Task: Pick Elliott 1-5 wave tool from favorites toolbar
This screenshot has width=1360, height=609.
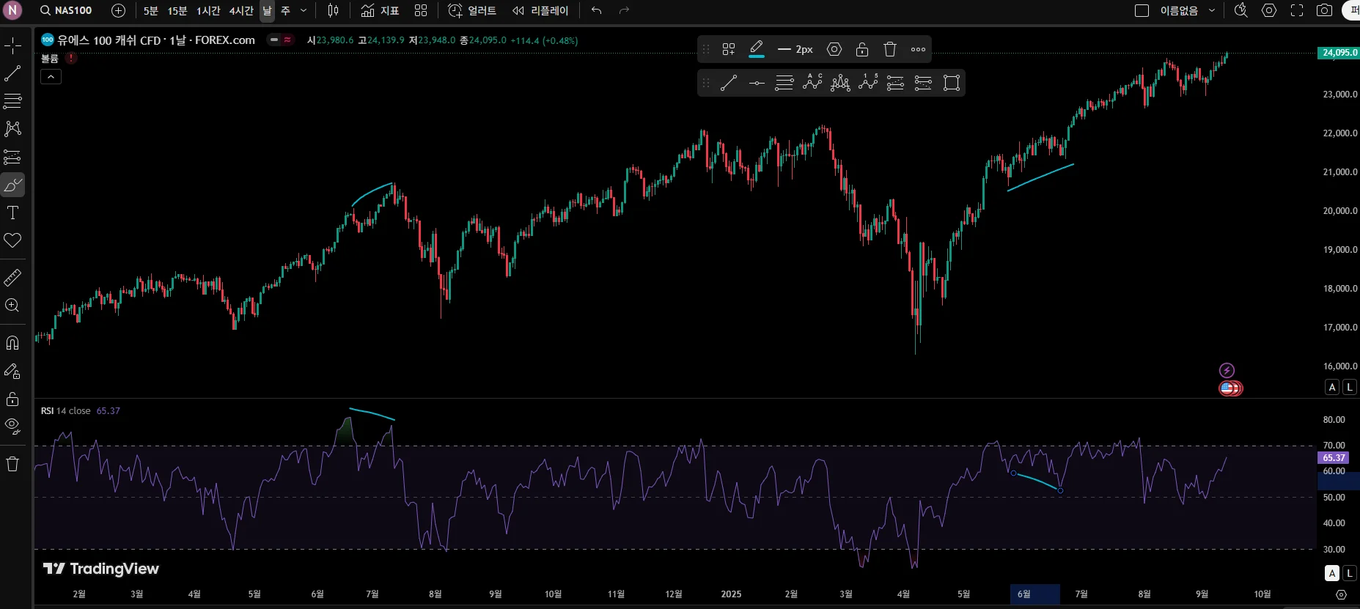Action: coord(868,83)
